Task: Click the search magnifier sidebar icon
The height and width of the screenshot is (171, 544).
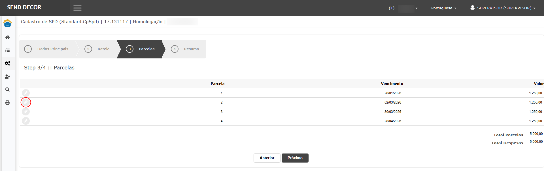Action: coord(8,90)
